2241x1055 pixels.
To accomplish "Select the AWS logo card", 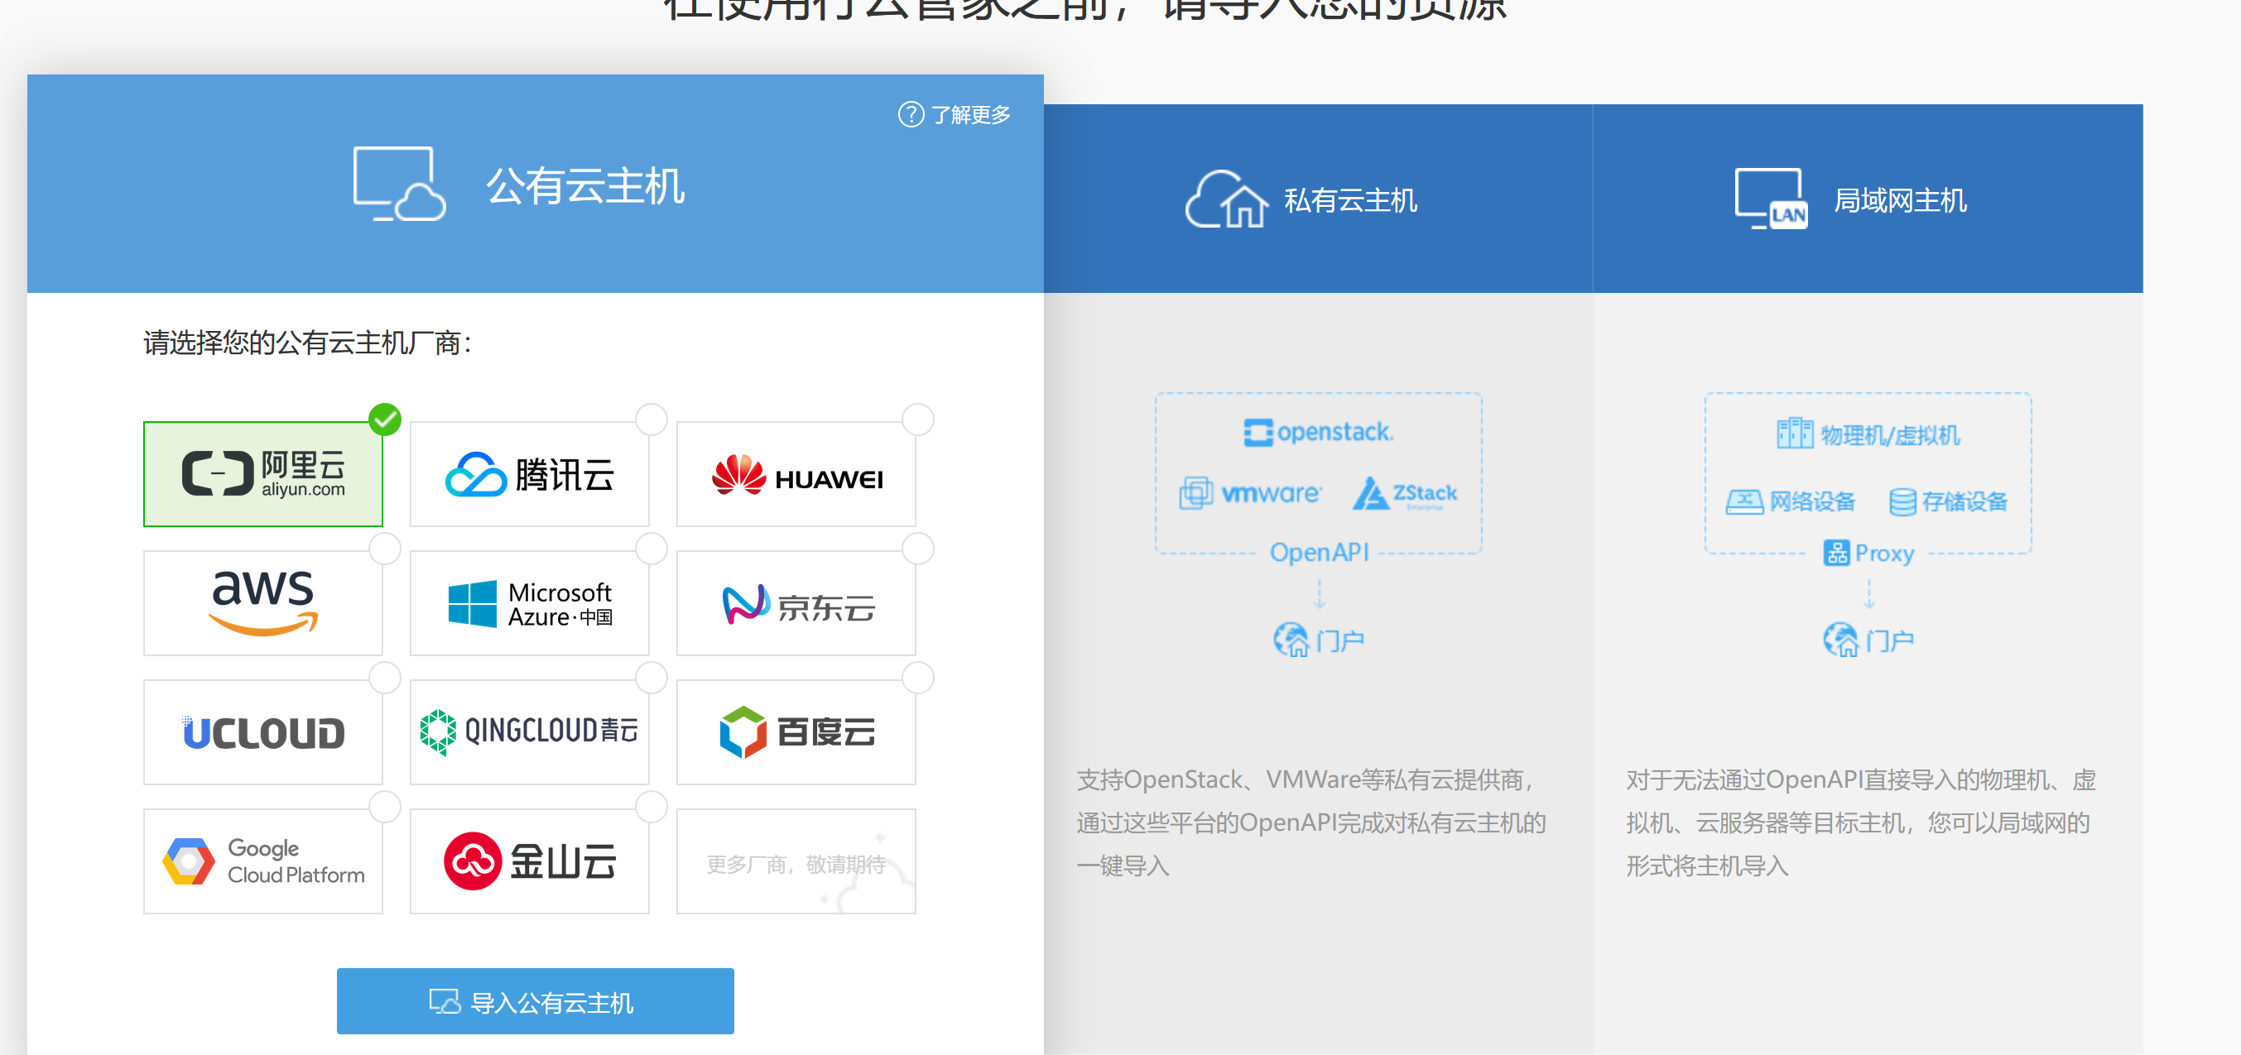I will click(x=262, y=602).
